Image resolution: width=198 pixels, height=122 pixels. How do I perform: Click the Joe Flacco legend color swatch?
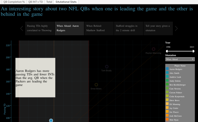[x=167, y=112]
